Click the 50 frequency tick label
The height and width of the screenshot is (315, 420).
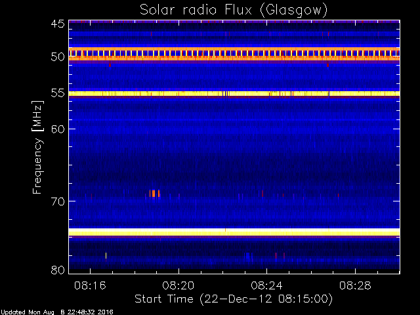(58, 56)
